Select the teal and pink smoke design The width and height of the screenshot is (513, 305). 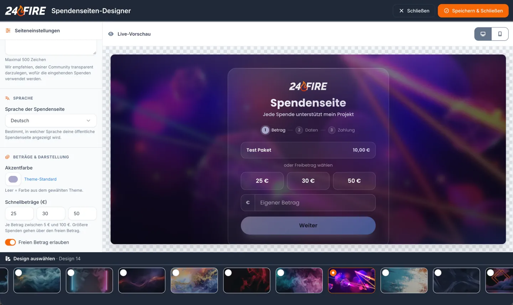(299, 280)
